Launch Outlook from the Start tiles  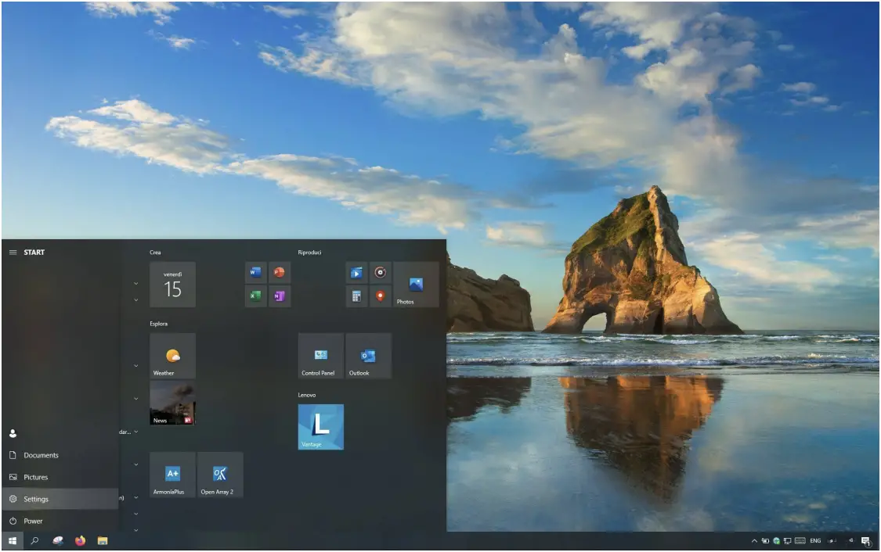(369, 356)
